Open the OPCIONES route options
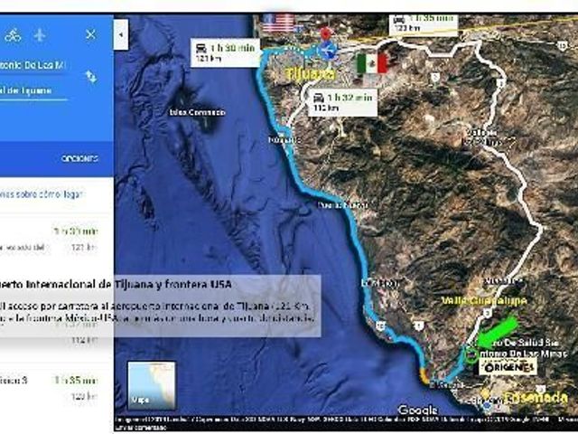 click(79, 158)
